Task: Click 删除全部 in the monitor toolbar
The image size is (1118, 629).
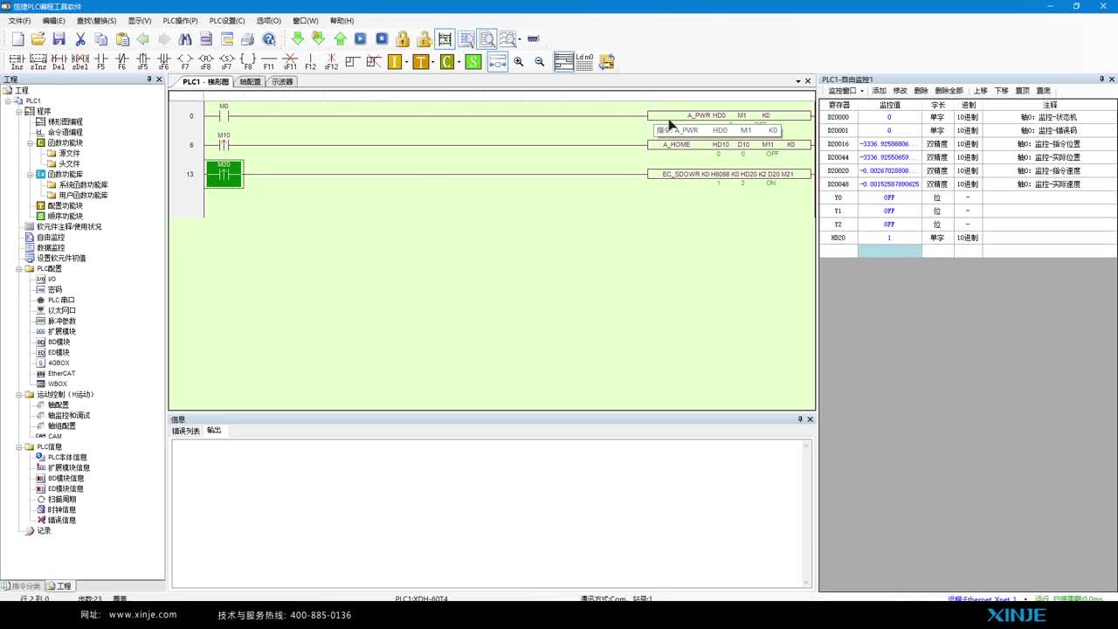Action: [949, 91]
